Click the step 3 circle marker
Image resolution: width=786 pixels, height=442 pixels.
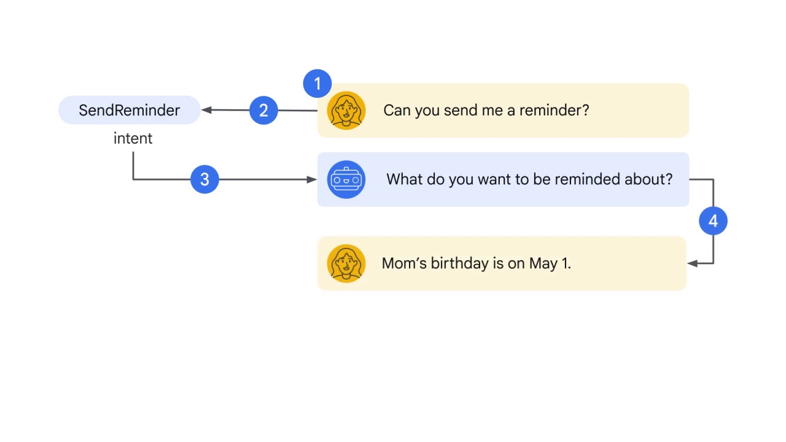[x=204, y=179]
